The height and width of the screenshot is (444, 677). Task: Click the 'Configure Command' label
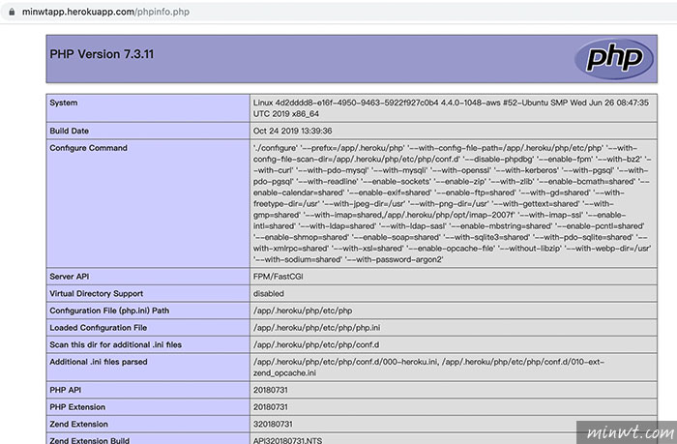[x=89, y=148]
